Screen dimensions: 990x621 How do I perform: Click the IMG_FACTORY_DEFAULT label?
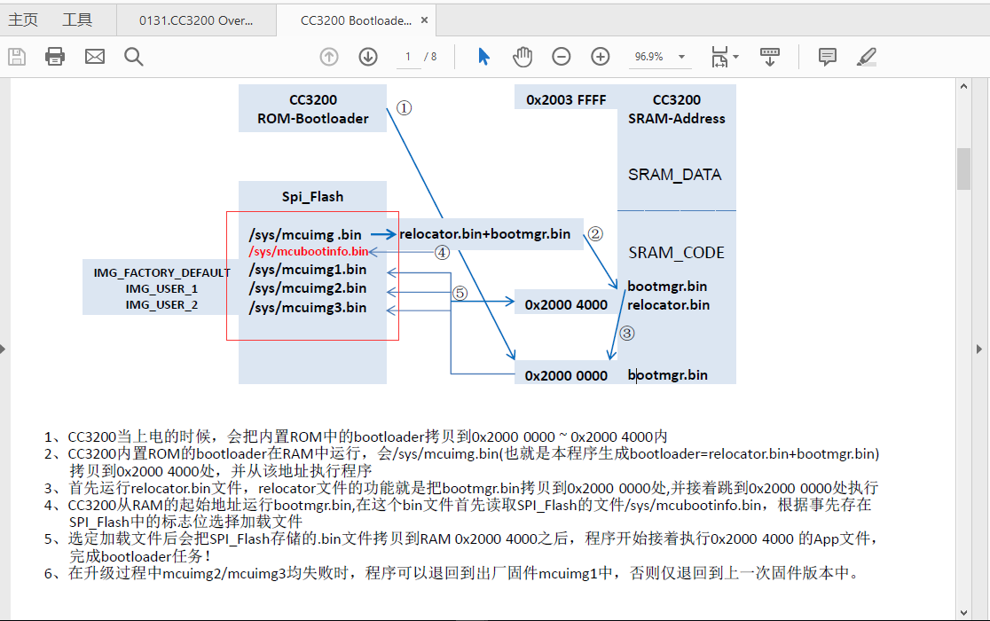point(161,272)
